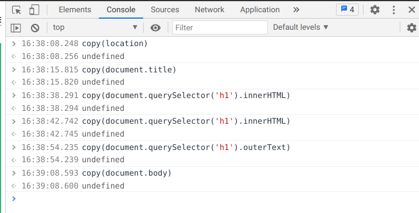Switch to the Elements tab
Screen dimensions: 419x213
click(x=75, y=10)
